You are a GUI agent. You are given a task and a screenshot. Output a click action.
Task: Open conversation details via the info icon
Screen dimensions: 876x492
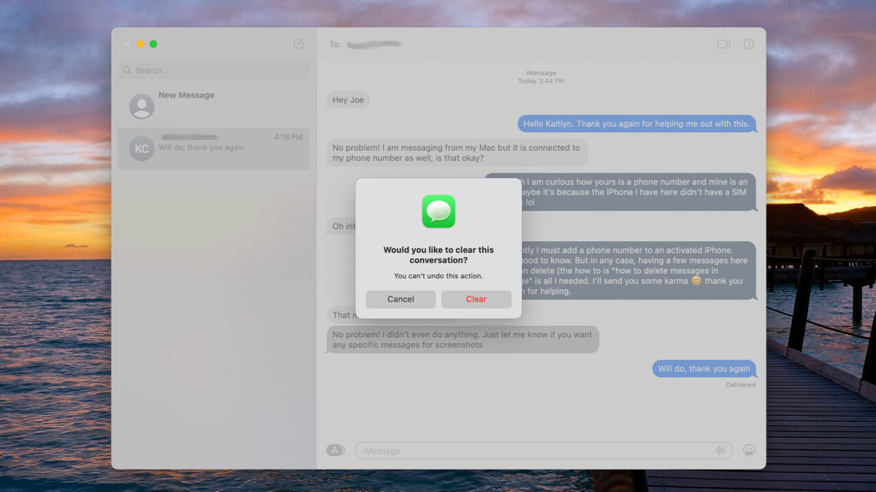click(x=748, y=43)
